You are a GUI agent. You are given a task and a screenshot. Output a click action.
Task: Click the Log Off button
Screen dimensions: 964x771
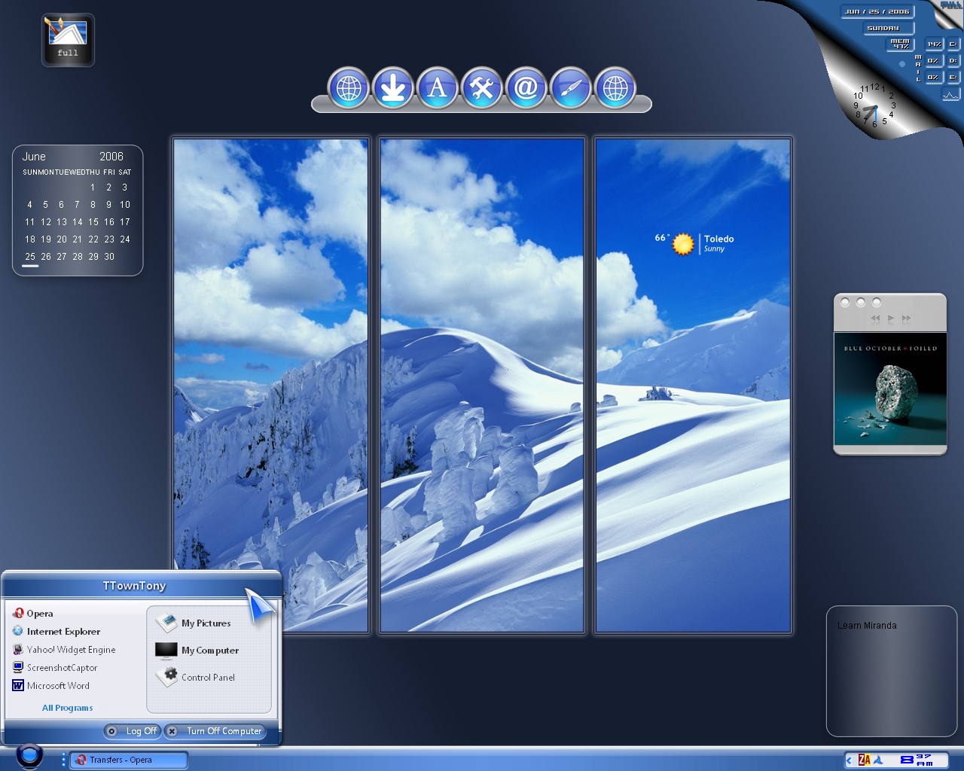coord(132,731)
